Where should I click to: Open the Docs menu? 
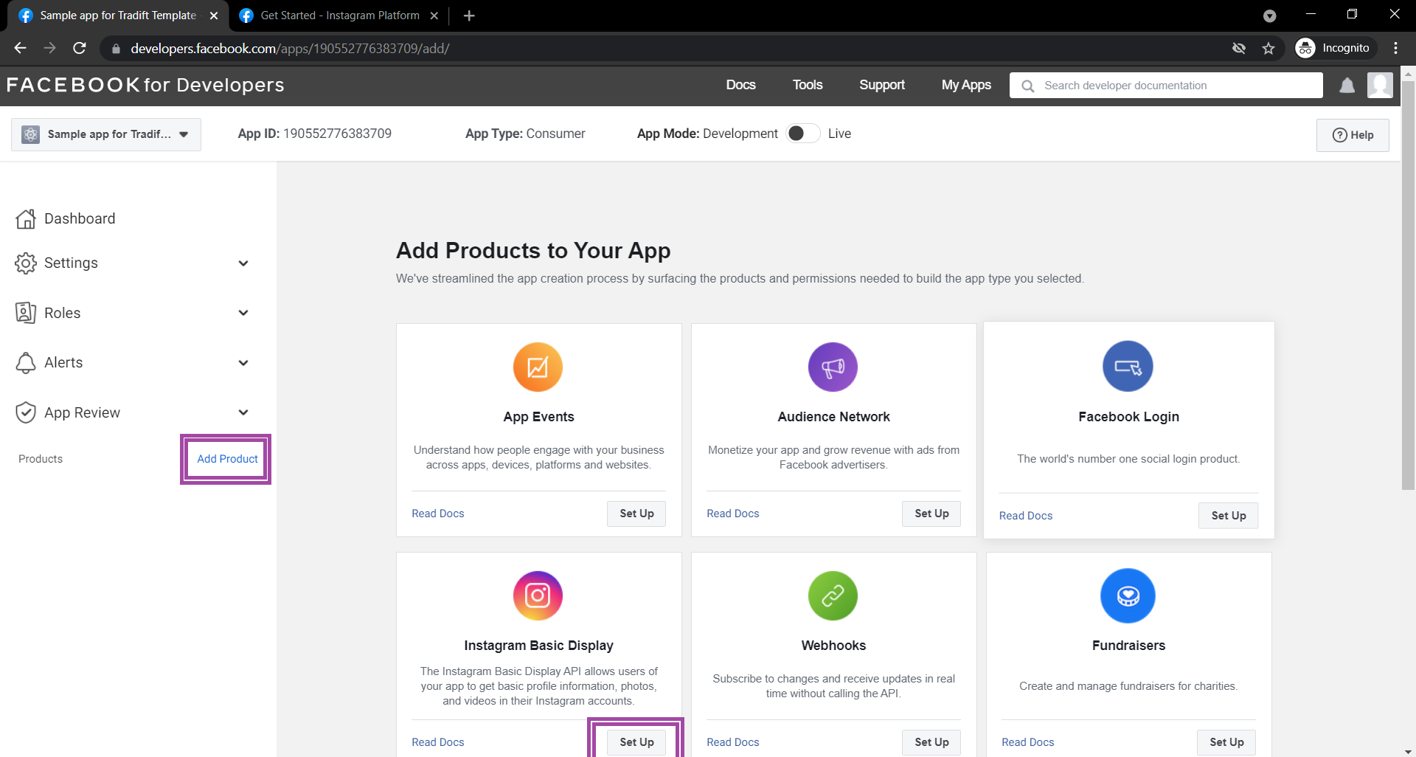click(740, 85)
